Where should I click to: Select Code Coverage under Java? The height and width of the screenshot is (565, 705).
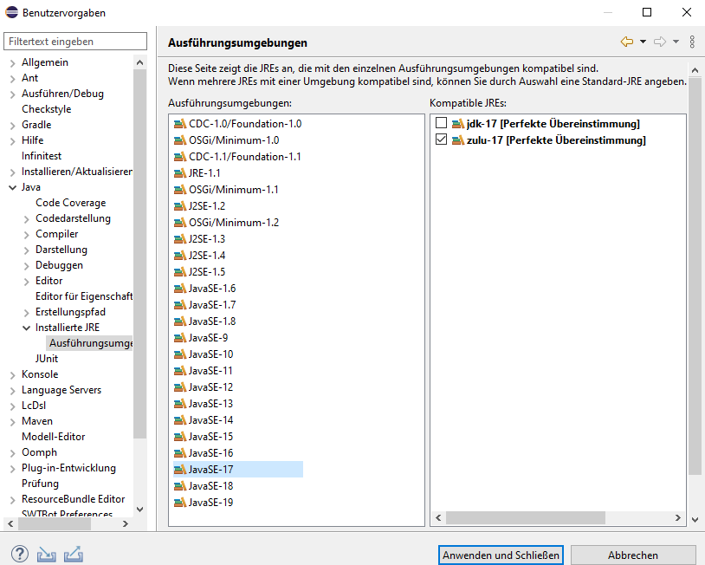click(71, 203)
